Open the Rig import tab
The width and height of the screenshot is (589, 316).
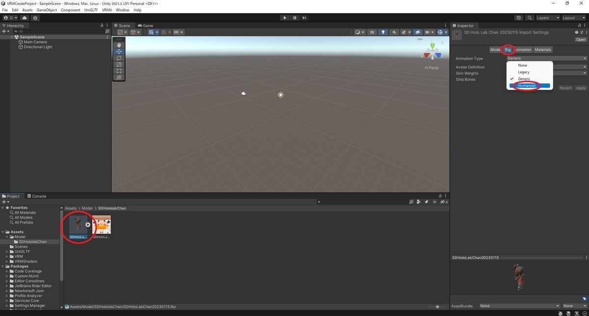pos(508,50)
